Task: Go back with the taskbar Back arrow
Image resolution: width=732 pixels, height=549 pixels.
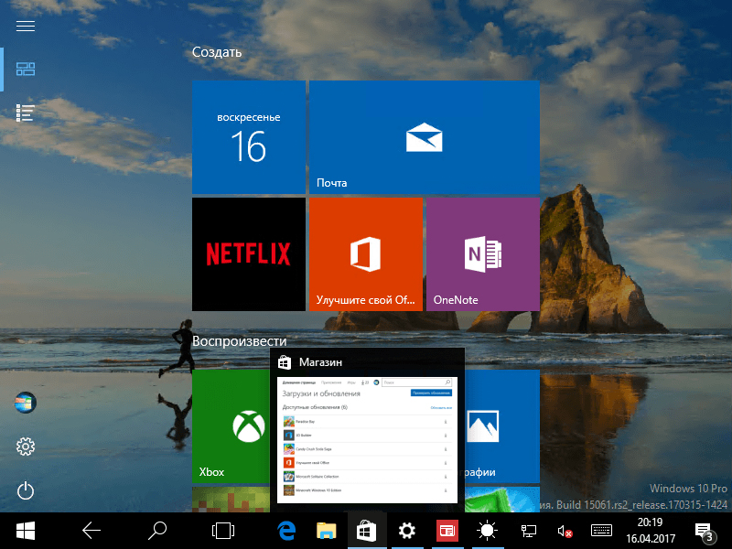Action: tap(91, 531)
